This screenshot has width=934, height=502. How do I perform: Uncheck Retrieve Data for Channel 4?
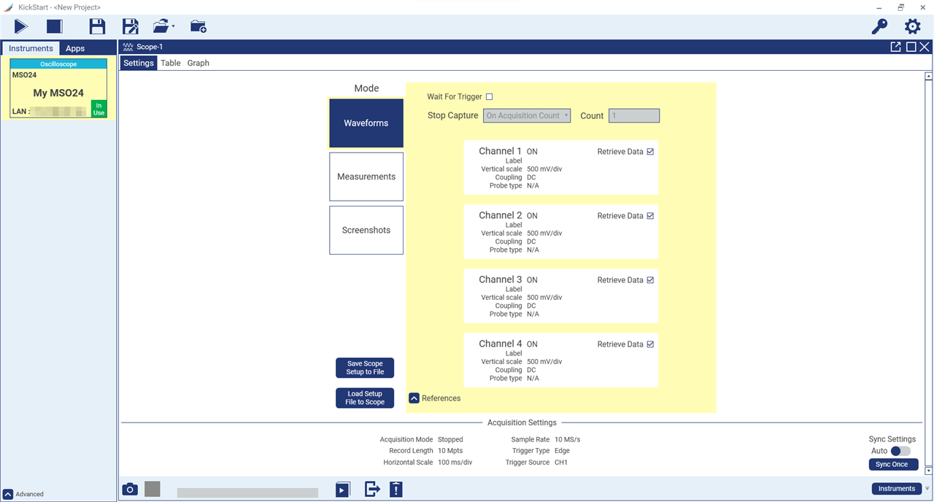(x=650, y=344)
